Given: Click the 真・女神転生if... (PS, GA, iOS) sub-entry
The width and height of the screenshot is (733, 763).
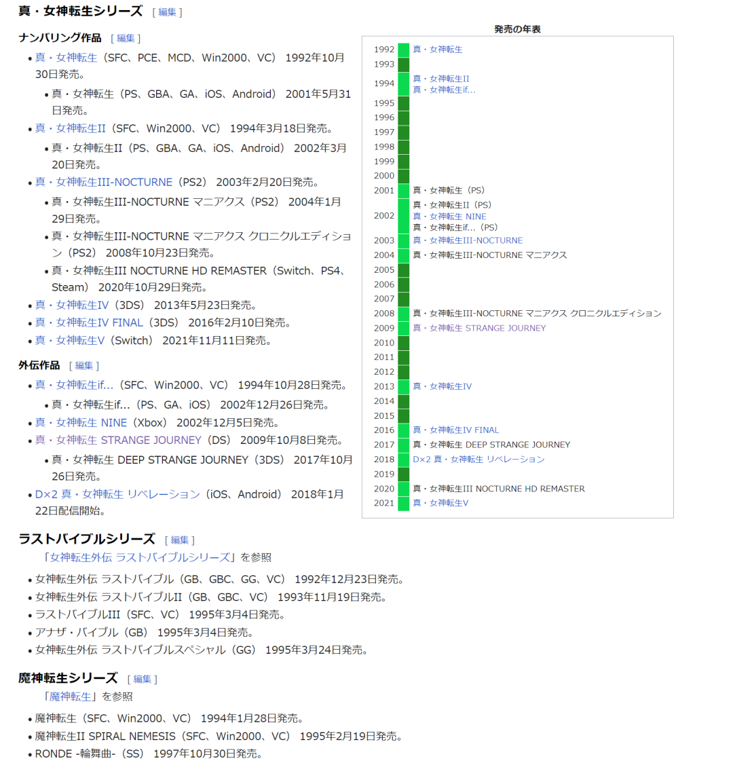Looking at the screenshot, I should [191, 405].
